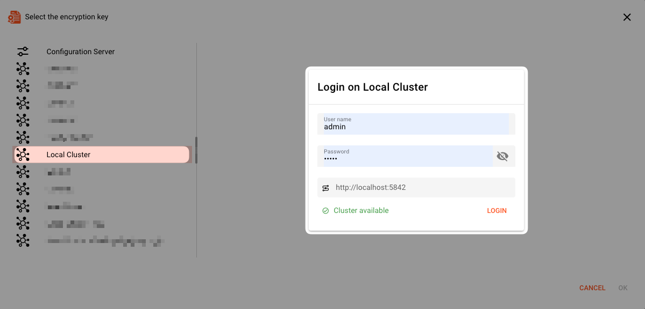The height and width of the screenshot is (309, 645).
Task: Click the encryption key icon in the title bar
Action: click(x=14, y=17)
